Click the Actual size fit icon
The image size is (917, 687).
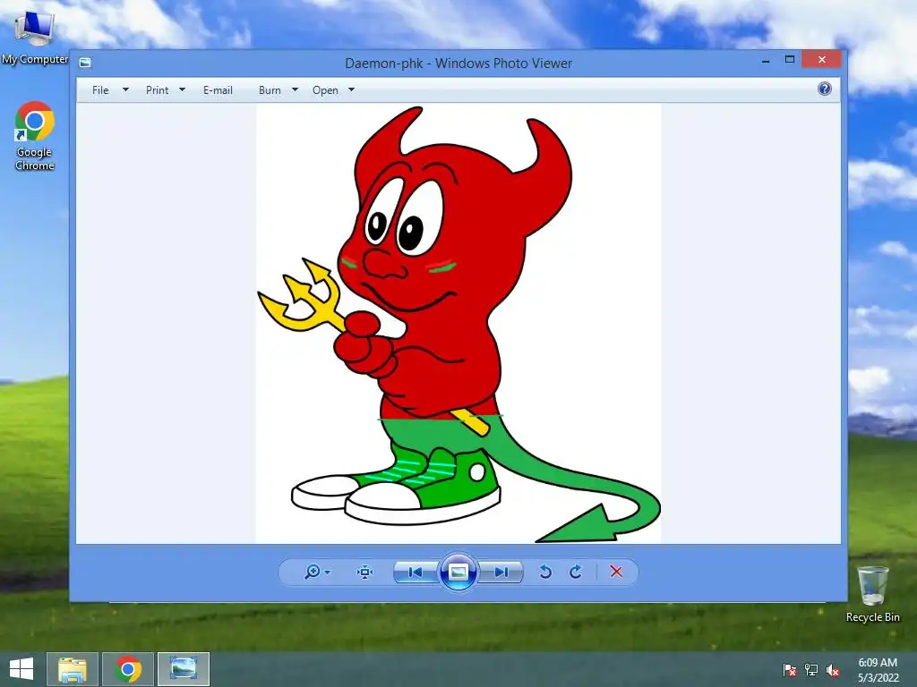point(365,572)
